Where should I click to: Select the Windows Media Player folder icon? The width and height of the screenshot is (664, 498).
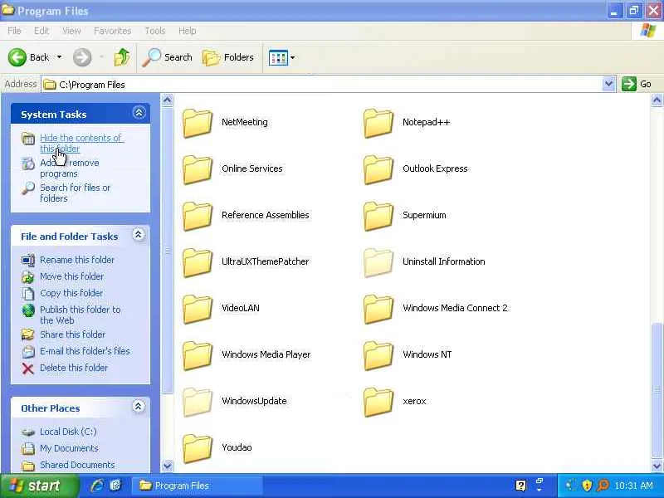pyautogui.click(x=198, y=356)
